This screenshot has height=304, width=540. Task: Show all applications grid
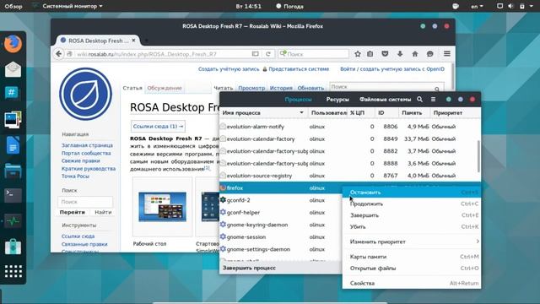[x=13, y=271]
